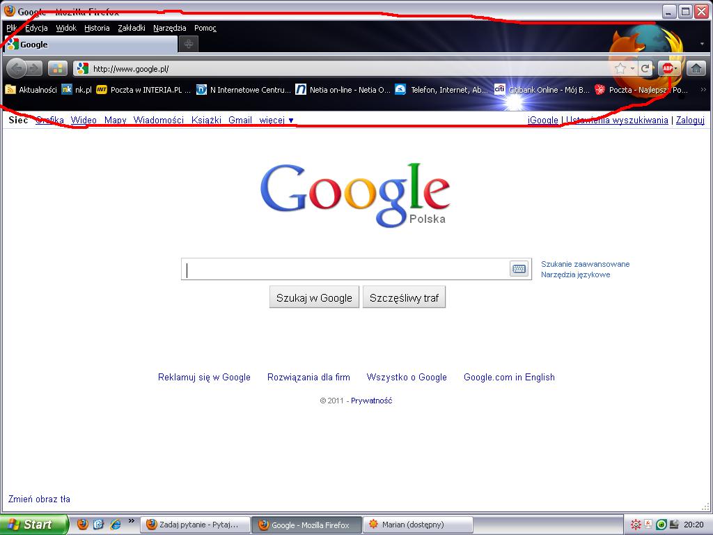Go forward with the Forward arrow button
This screenshot has height=535, width=713.
point(35,69)
